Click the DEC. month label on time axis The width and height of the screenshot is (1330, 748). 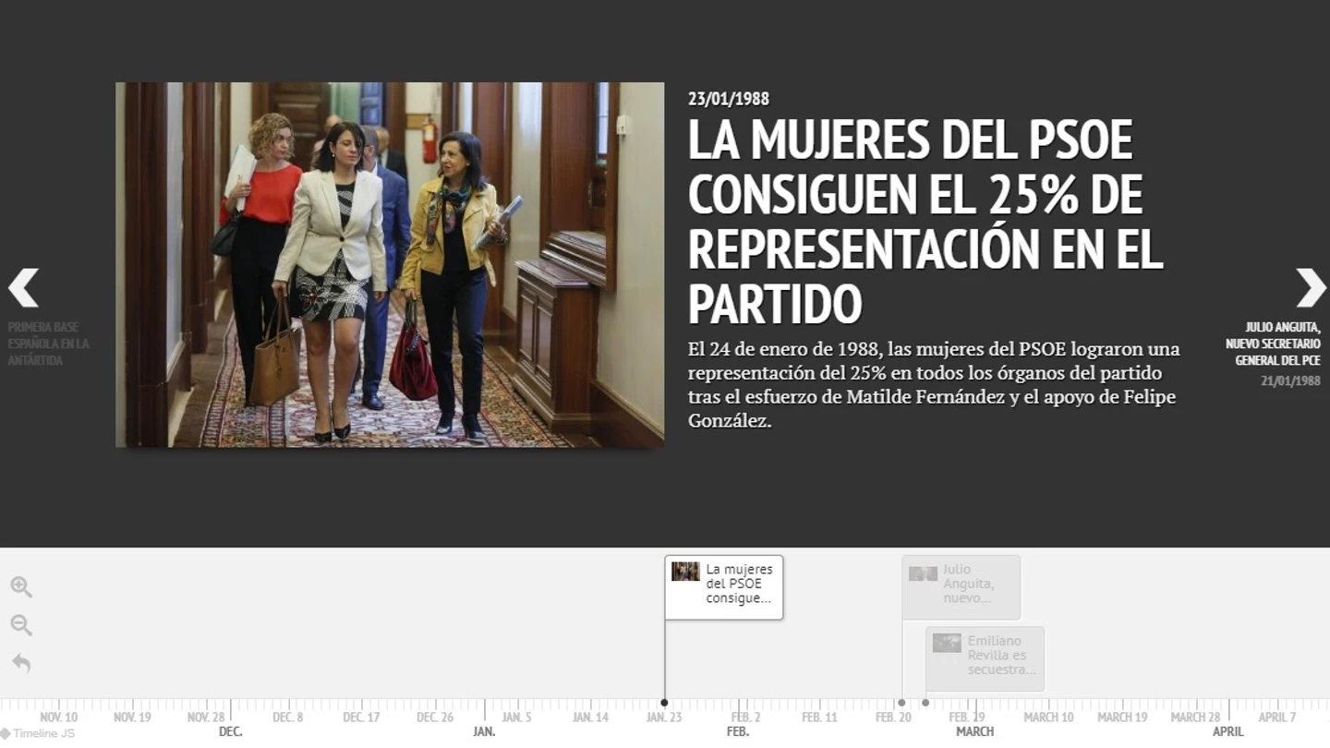click(231, 731)
